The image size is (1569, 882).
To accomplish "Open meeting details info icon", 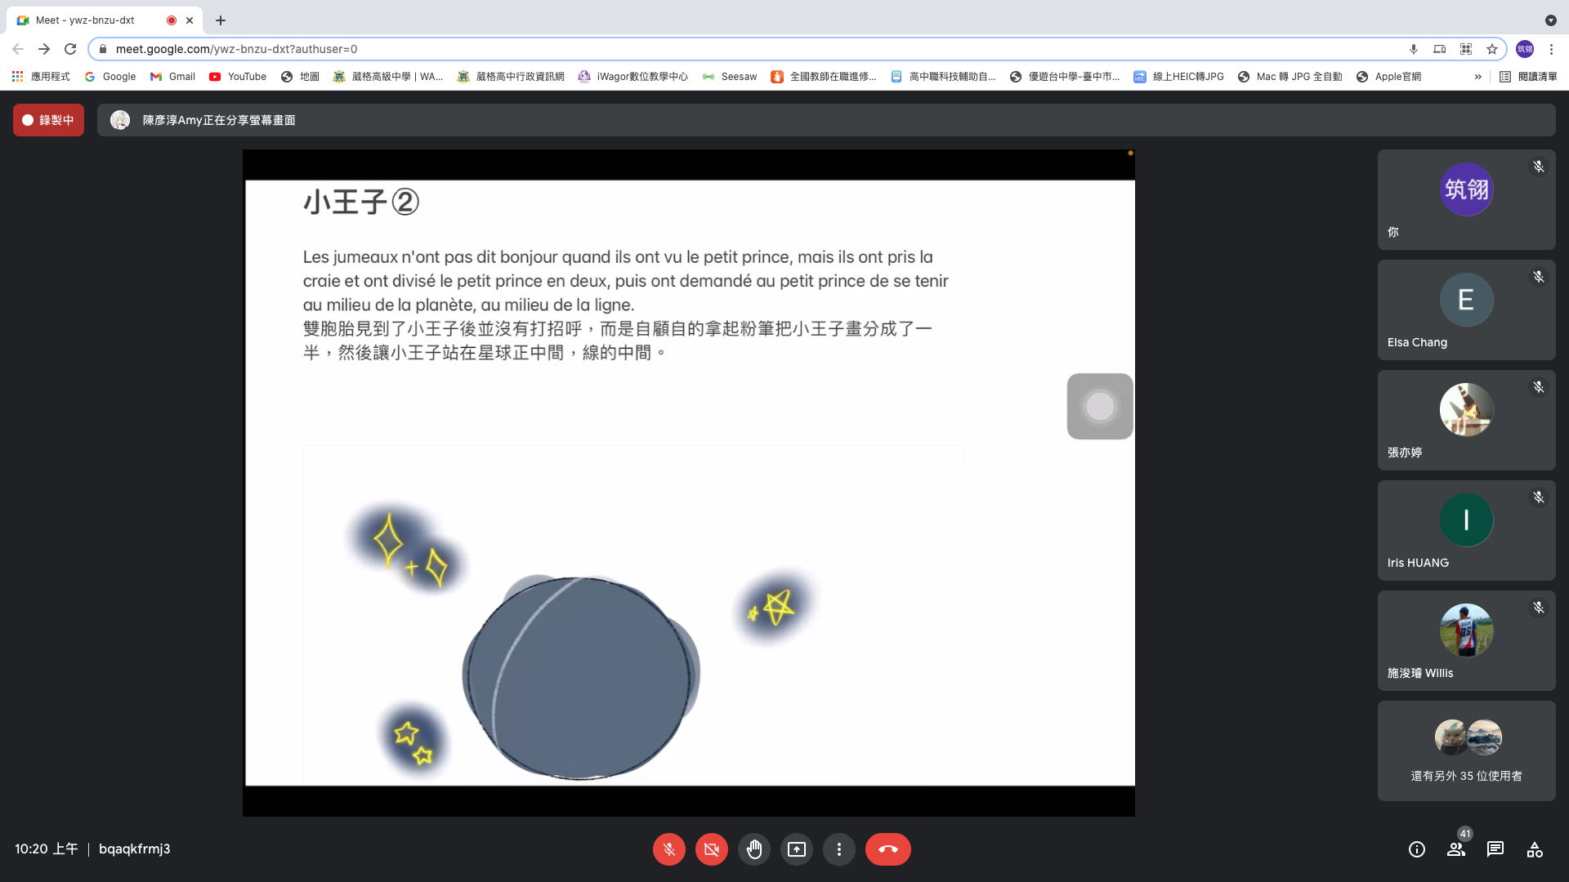I will click(1417, 849).
